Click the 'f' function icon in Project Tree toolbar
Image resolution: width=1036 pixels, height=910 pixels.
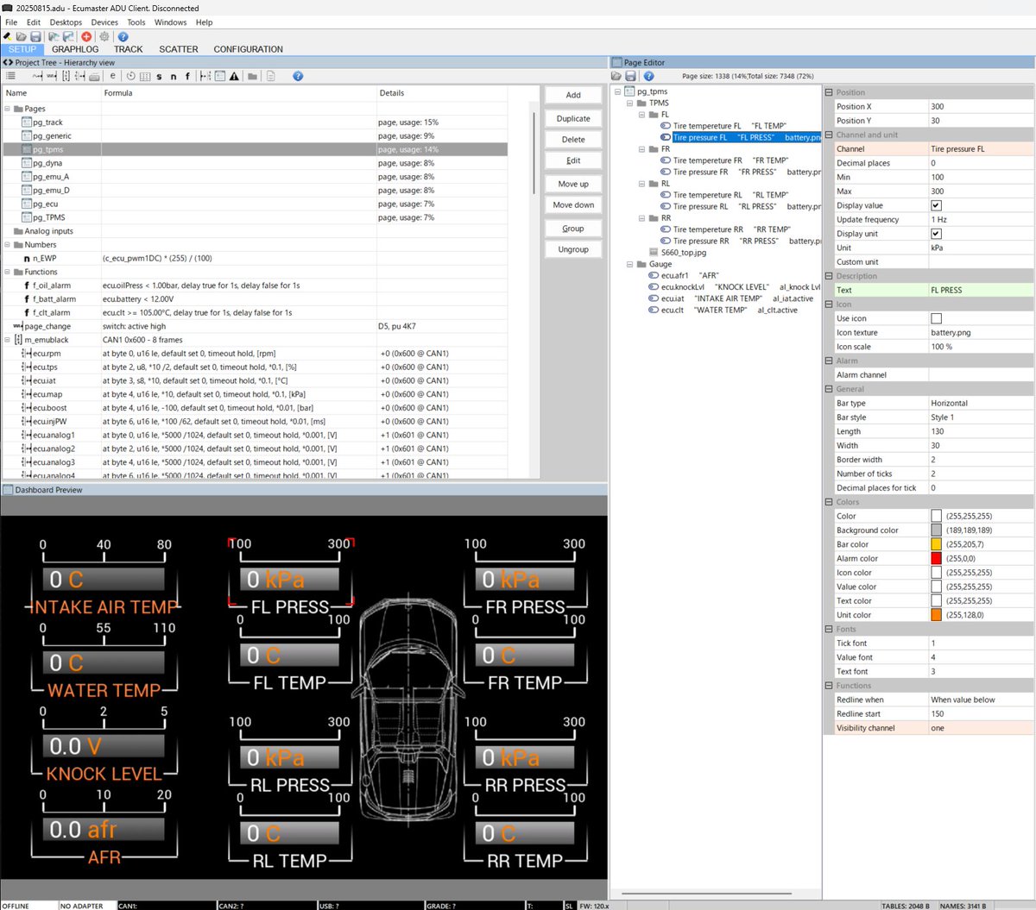click(187, 76)
